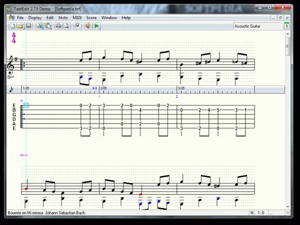The width and height of the screenshot is (300, 225).
Task: Click the G string label
Action: pyautogui.click(x=14, y=115)
